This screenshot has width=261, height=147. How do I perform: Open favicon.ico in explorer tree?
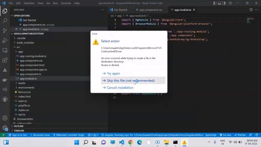(x=23, y=92)
